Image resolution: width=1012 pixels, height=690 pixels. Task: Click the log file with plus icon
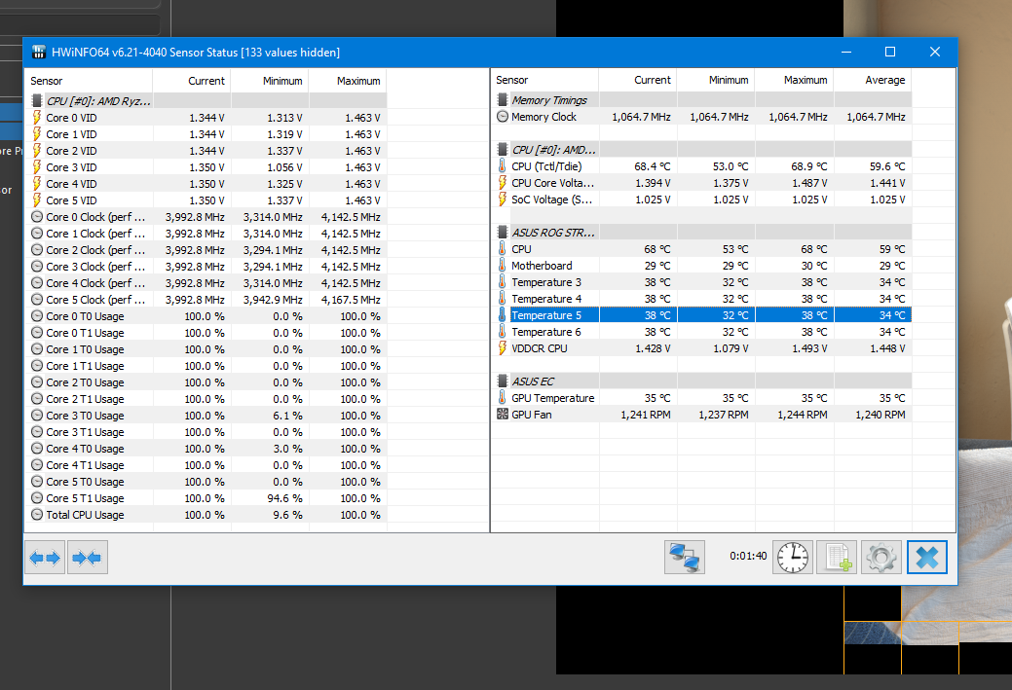pyautogui.click(x=837, y=558)
